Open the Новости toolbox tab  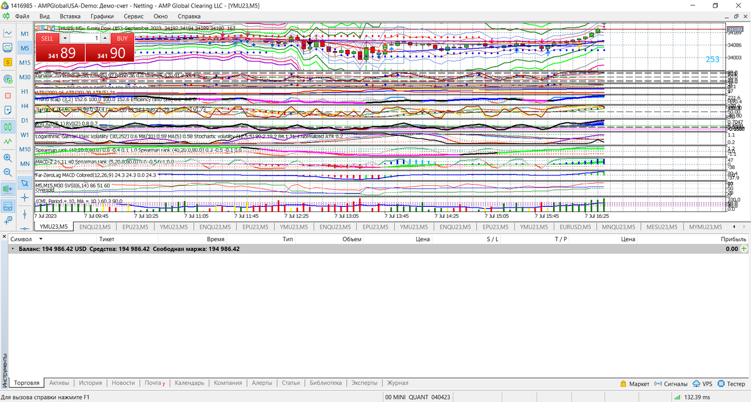coord(123,383)
